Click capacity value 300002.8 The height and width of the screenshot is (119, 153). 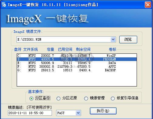pos(47,66)
